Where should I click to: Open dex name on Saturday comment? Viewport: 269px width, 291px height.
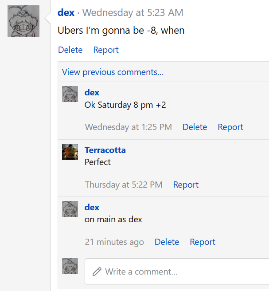[92, 92]
